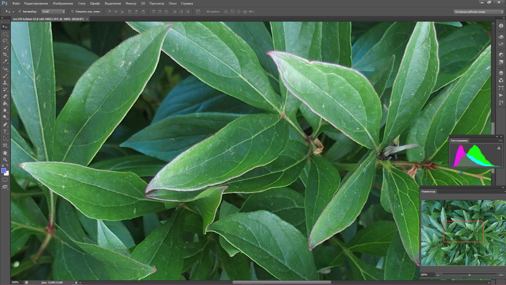Open the Изображение menu
Viewport: 506px width, 285px height.
[63, 3]
